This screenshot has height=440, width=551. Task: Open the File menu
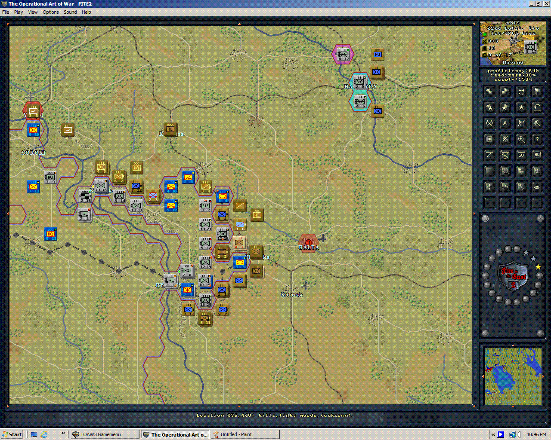(x=6, y=12)
